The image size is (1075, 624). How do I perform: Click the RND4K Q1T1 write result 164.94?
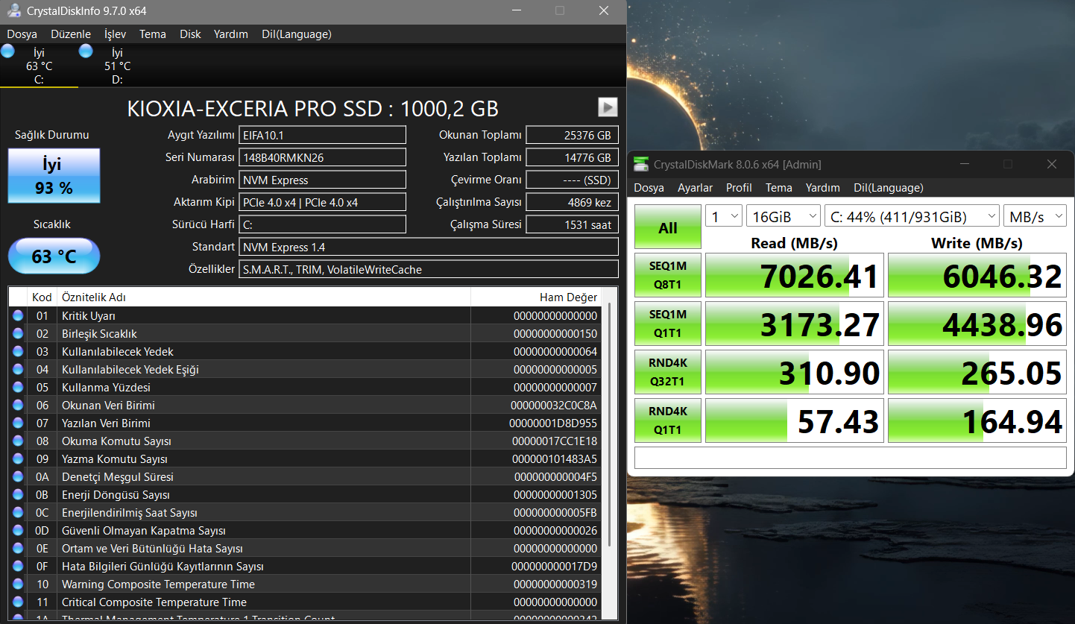[977, 420]
